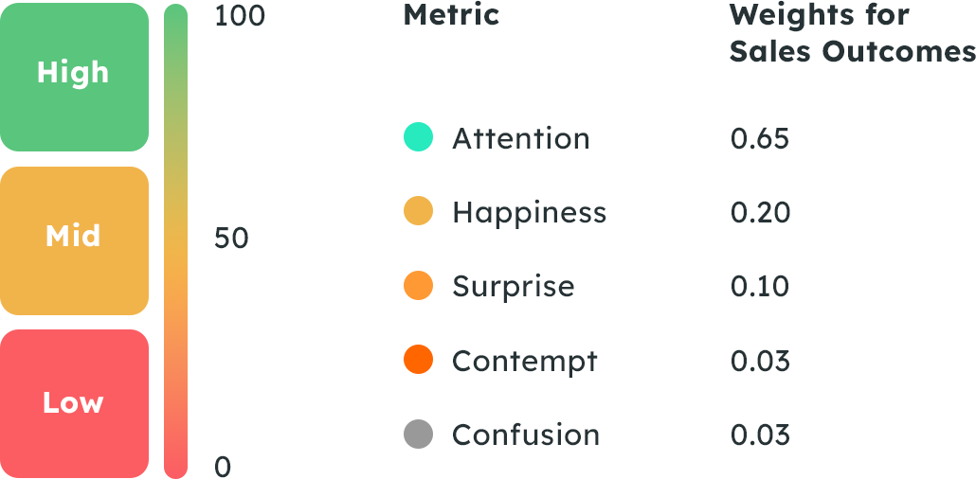Click the 0 scale label
Viewport: 976px width, 479px height.
224,466
